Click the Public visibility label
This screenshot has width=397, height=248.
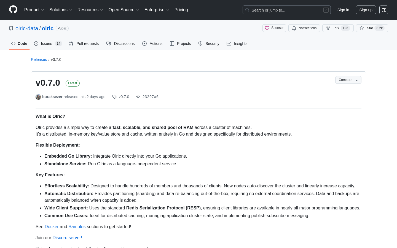click(62, 28)
